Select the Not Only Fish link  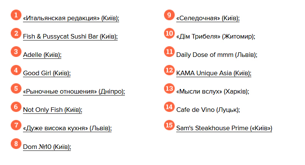click(x=52, y=110)
